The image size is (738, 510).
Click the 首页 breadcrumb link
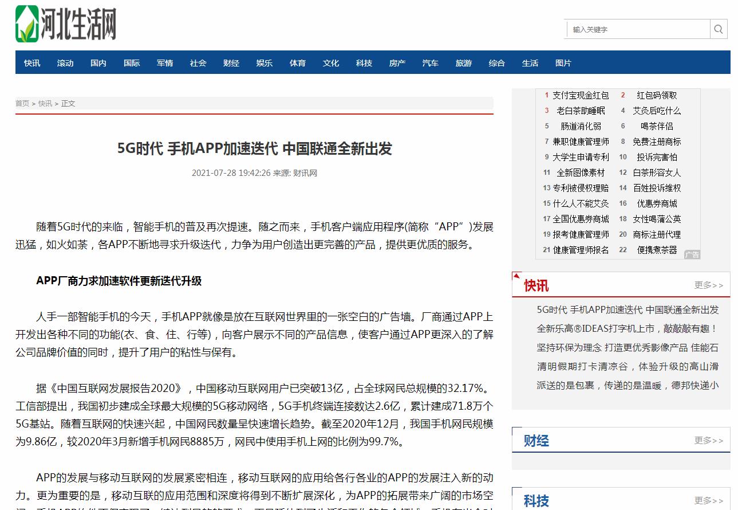[x=22, y=104]
